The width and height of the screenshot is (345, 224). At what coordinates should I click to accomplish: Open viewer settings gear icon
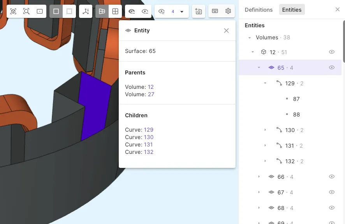coord(228,11)
